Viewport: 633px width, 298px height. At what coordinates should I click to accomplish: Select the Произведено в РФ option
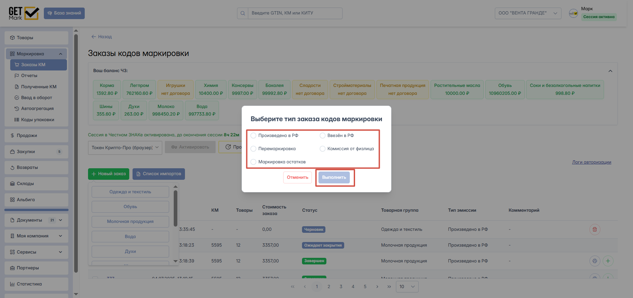tap(254, 136)
